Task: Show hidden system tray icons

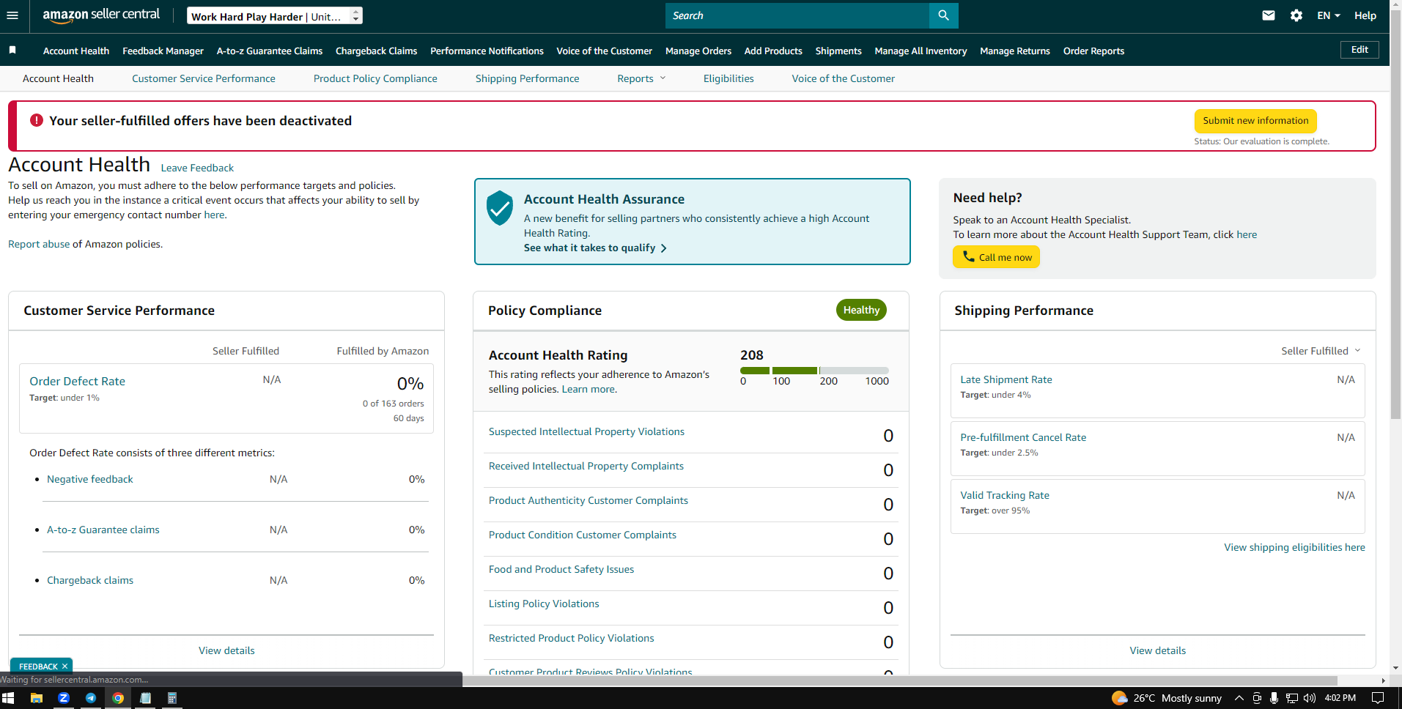Action: click(1239, 698)
